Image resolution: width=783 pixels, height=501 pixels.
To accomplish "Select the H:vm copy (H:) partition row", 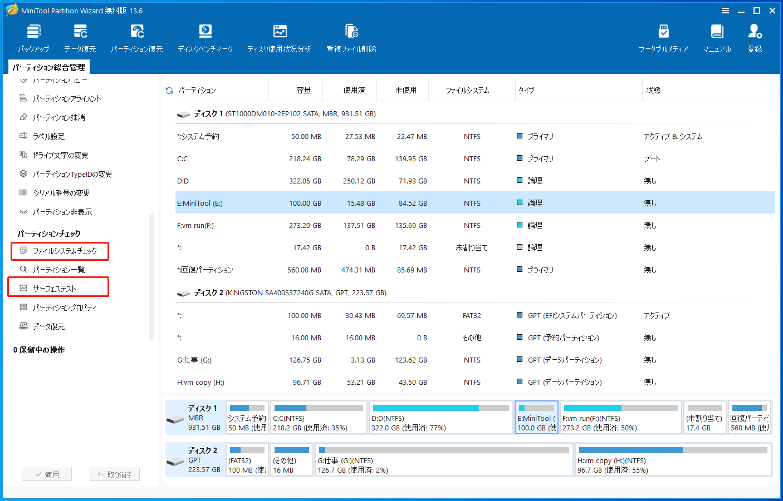I will click(x=475, y=382).
